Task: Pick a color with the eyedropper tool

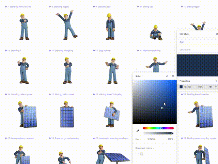Action: (138, 131)
